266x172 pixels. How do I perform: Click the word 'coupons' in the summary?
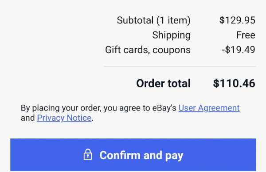click(x=172, y=50)
